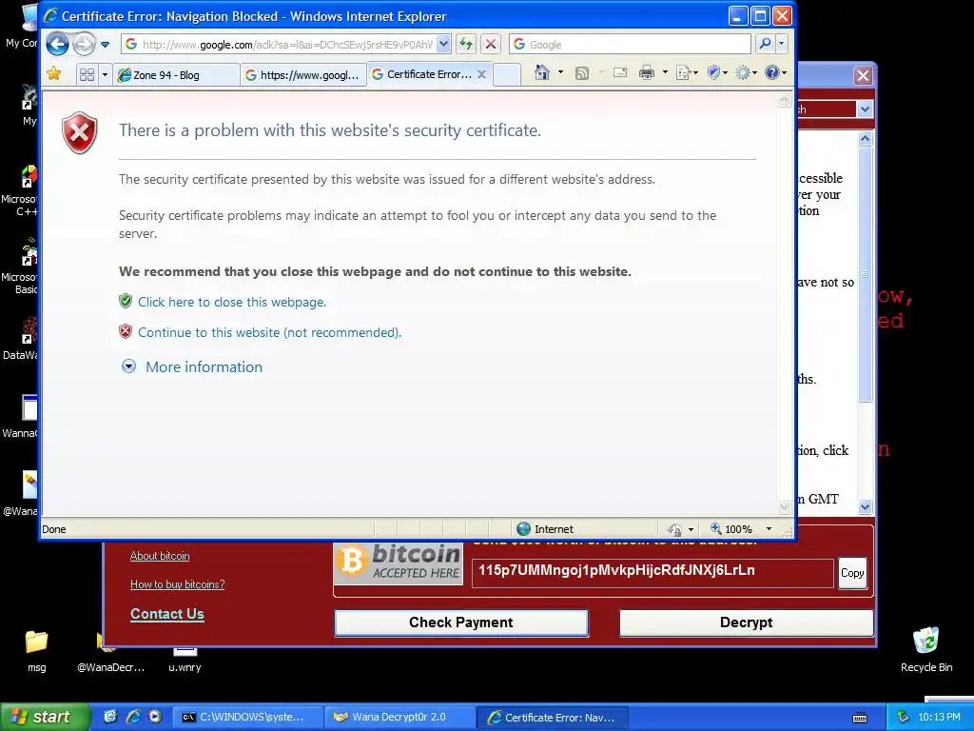Click How to buy bitcoins? link
974x731 pixels.
pyautogui.click(x=177, y=584)
